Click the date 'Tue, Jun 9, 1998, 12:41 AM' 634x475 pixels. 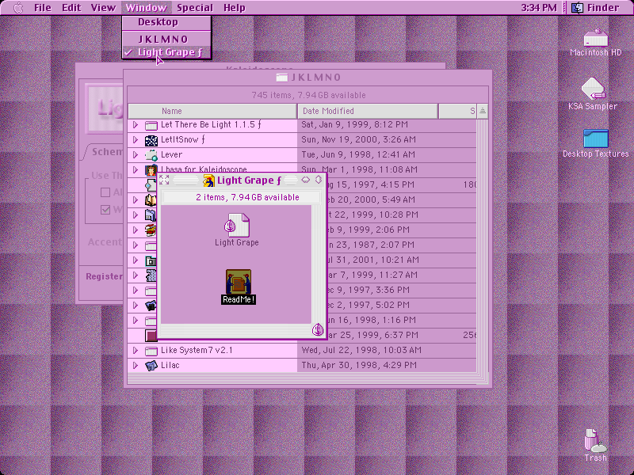pos(360,154)
